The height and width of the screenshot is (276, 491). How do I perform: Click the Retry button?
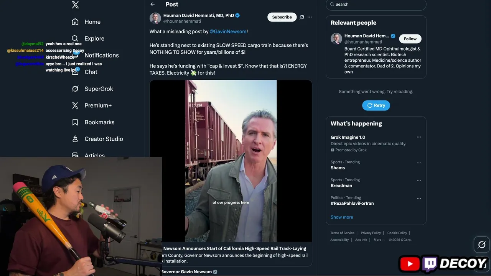[376, 105]
